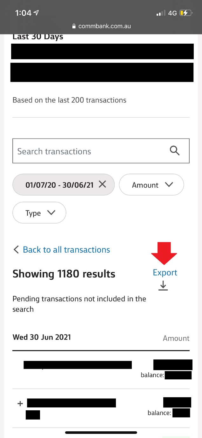Open Back to all transactions link
This screenshot has height=438, width=202.
[x=66, y=250]
